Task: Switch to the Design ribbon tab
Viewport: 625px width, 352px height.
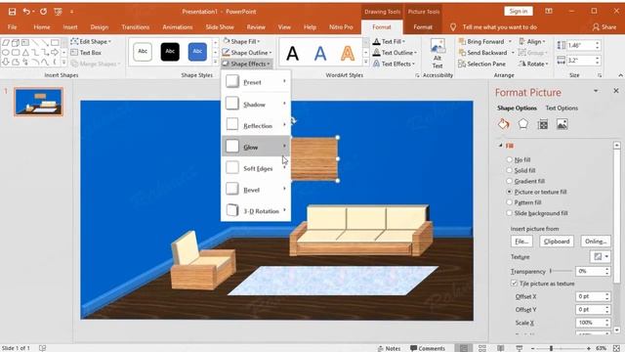Action: [x=100, y=27]
